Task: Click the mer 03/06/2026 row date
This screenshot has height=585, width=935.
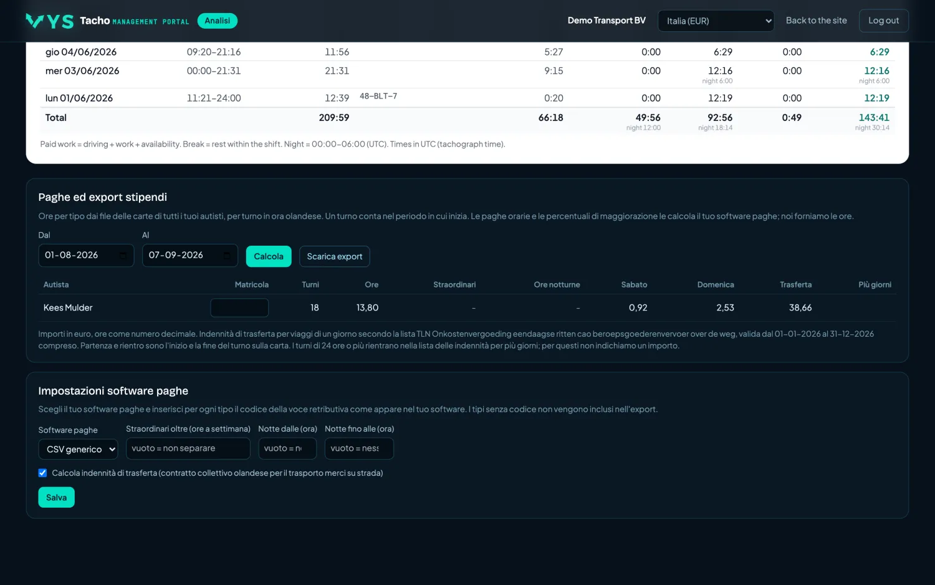Action: click(x=82, y=70)
